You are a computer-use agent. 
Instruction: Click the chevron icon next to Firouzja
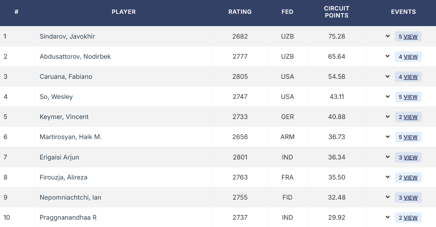point(388,177)
